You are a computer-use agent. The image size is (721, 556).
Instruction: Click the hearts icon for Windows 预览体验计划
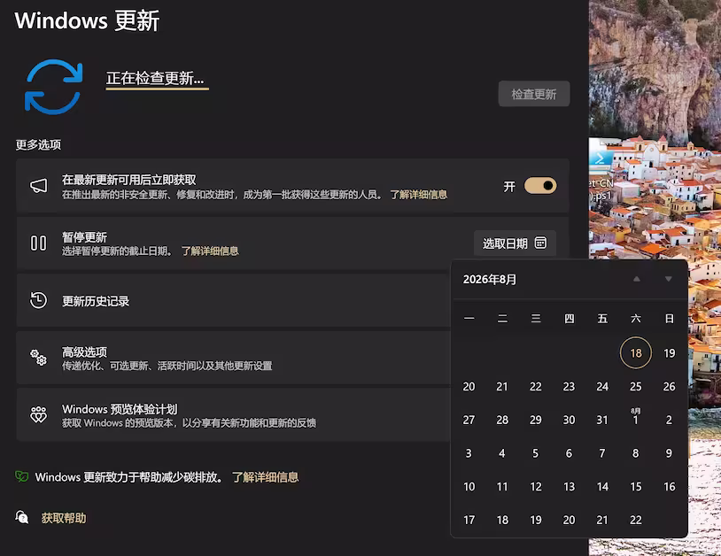tap(39, 414)
